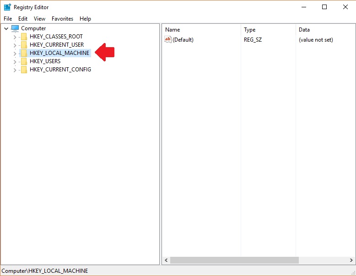Viewport: 356px width, 276px height.
Task: Click the Registry Editor app icon in title bar
Action: pyautogui.click(x=7, y=7)
